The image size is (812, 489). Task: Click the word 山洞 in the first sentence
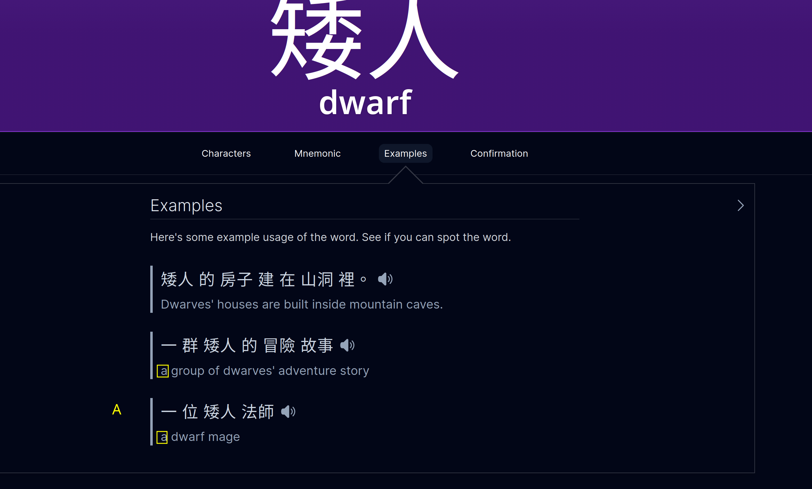[x=317, y=279]
